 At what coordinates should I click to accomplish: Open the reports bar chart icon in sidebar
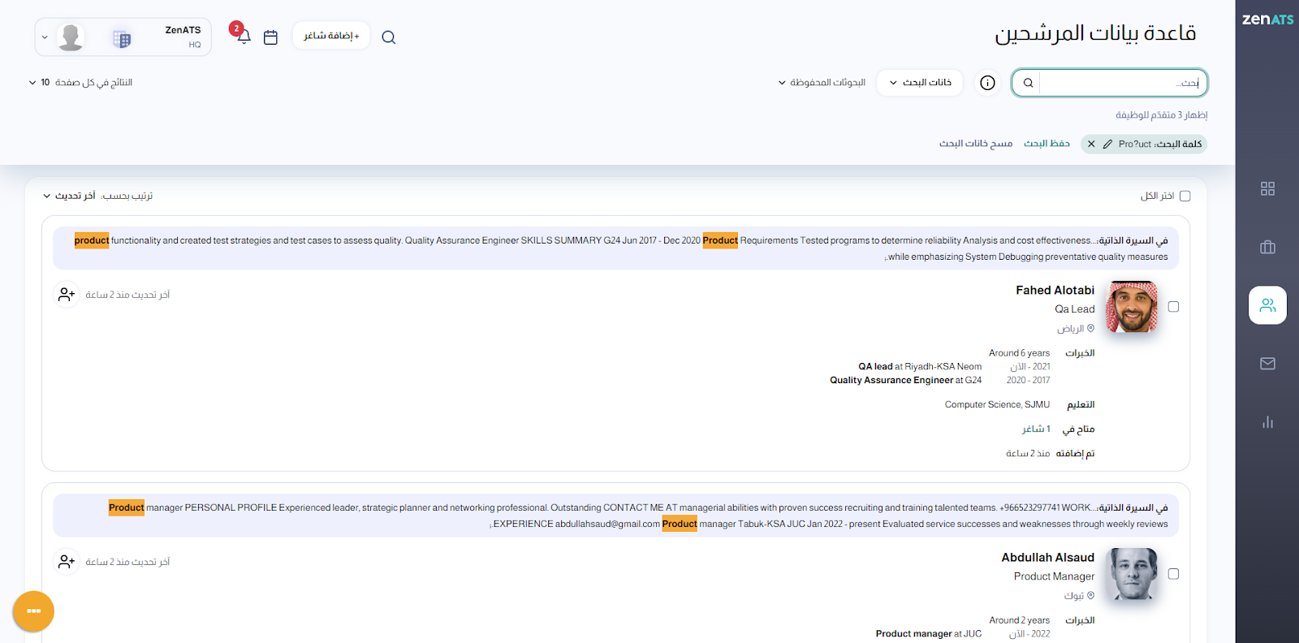click(1267, 422)
